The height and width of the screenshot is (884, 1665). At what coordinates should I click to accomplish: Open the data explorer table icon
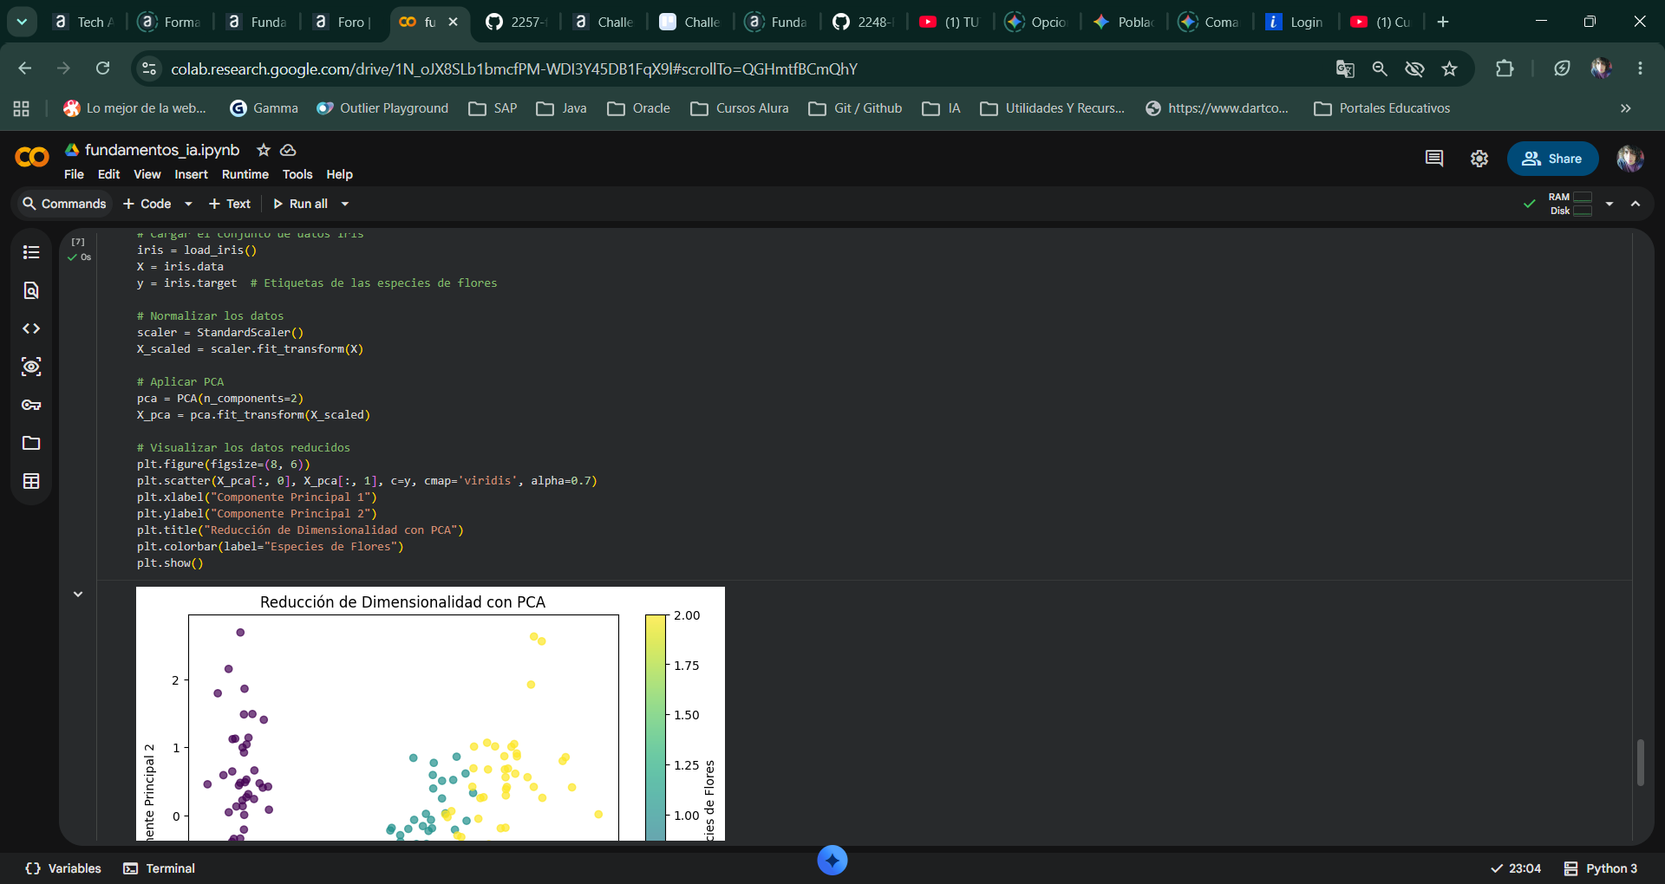pos(31,481)
